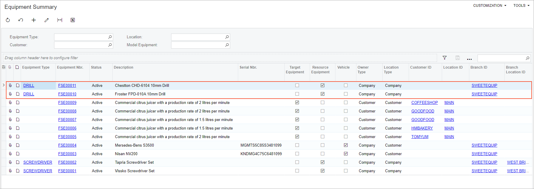Click the three-dots more options icon
Screen dimensions: 534x189
(x=469, y=58)
